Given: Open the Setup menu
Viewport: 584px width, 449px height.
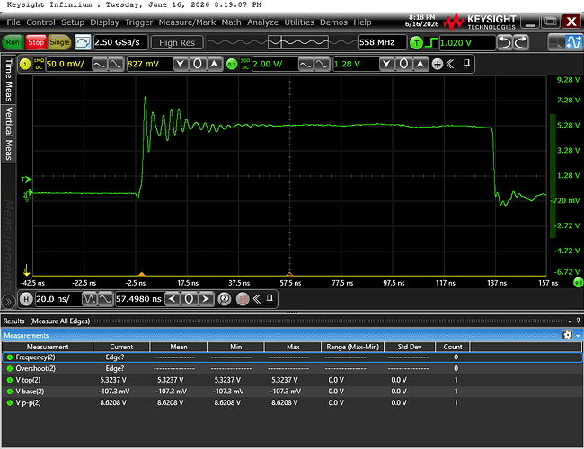Looking at the screenshot, I should coord(73,22).
